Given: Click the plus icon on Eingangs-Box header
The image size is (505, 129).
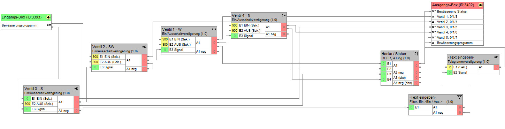Looking at the screenshot, I should (48, 17).
